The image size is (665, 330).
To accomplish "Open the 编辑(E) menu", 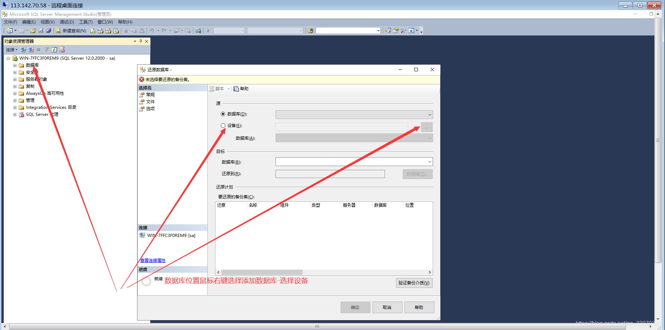I will 29,22.
